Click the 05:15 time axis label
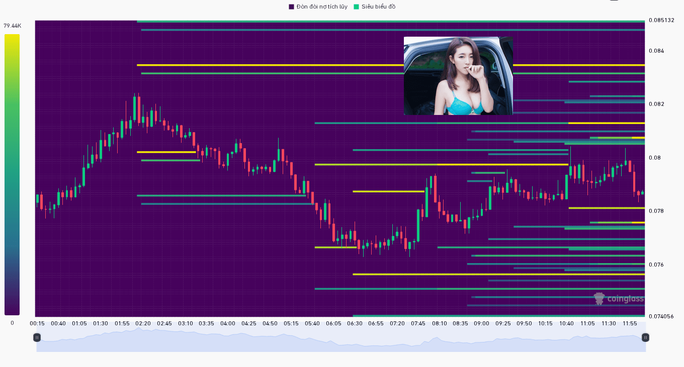Viewport: 684px width, 367px height. 291,323
